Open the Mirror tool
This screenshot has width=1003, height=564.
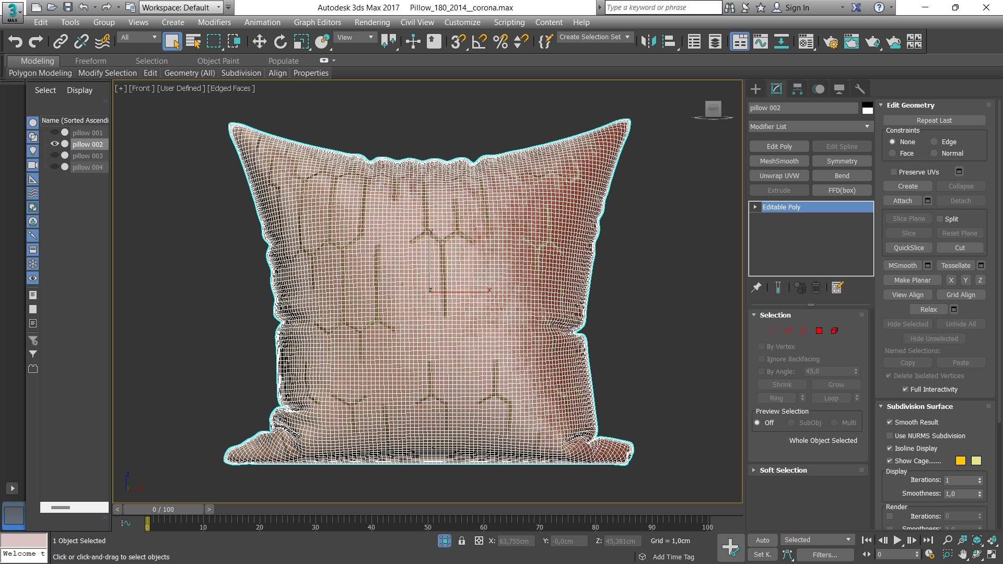click(648, 41)
